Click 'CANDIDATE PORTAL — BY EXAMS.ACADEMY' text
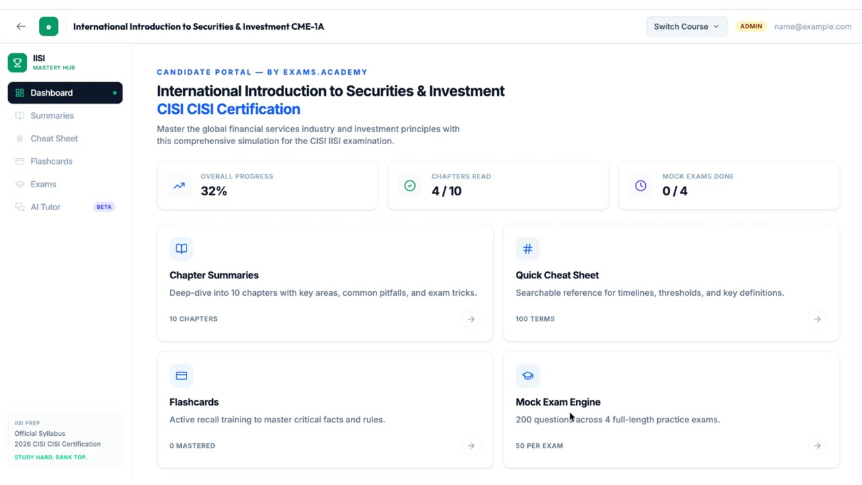This screenshot has height=485, width=862. [x=262, y=72]
